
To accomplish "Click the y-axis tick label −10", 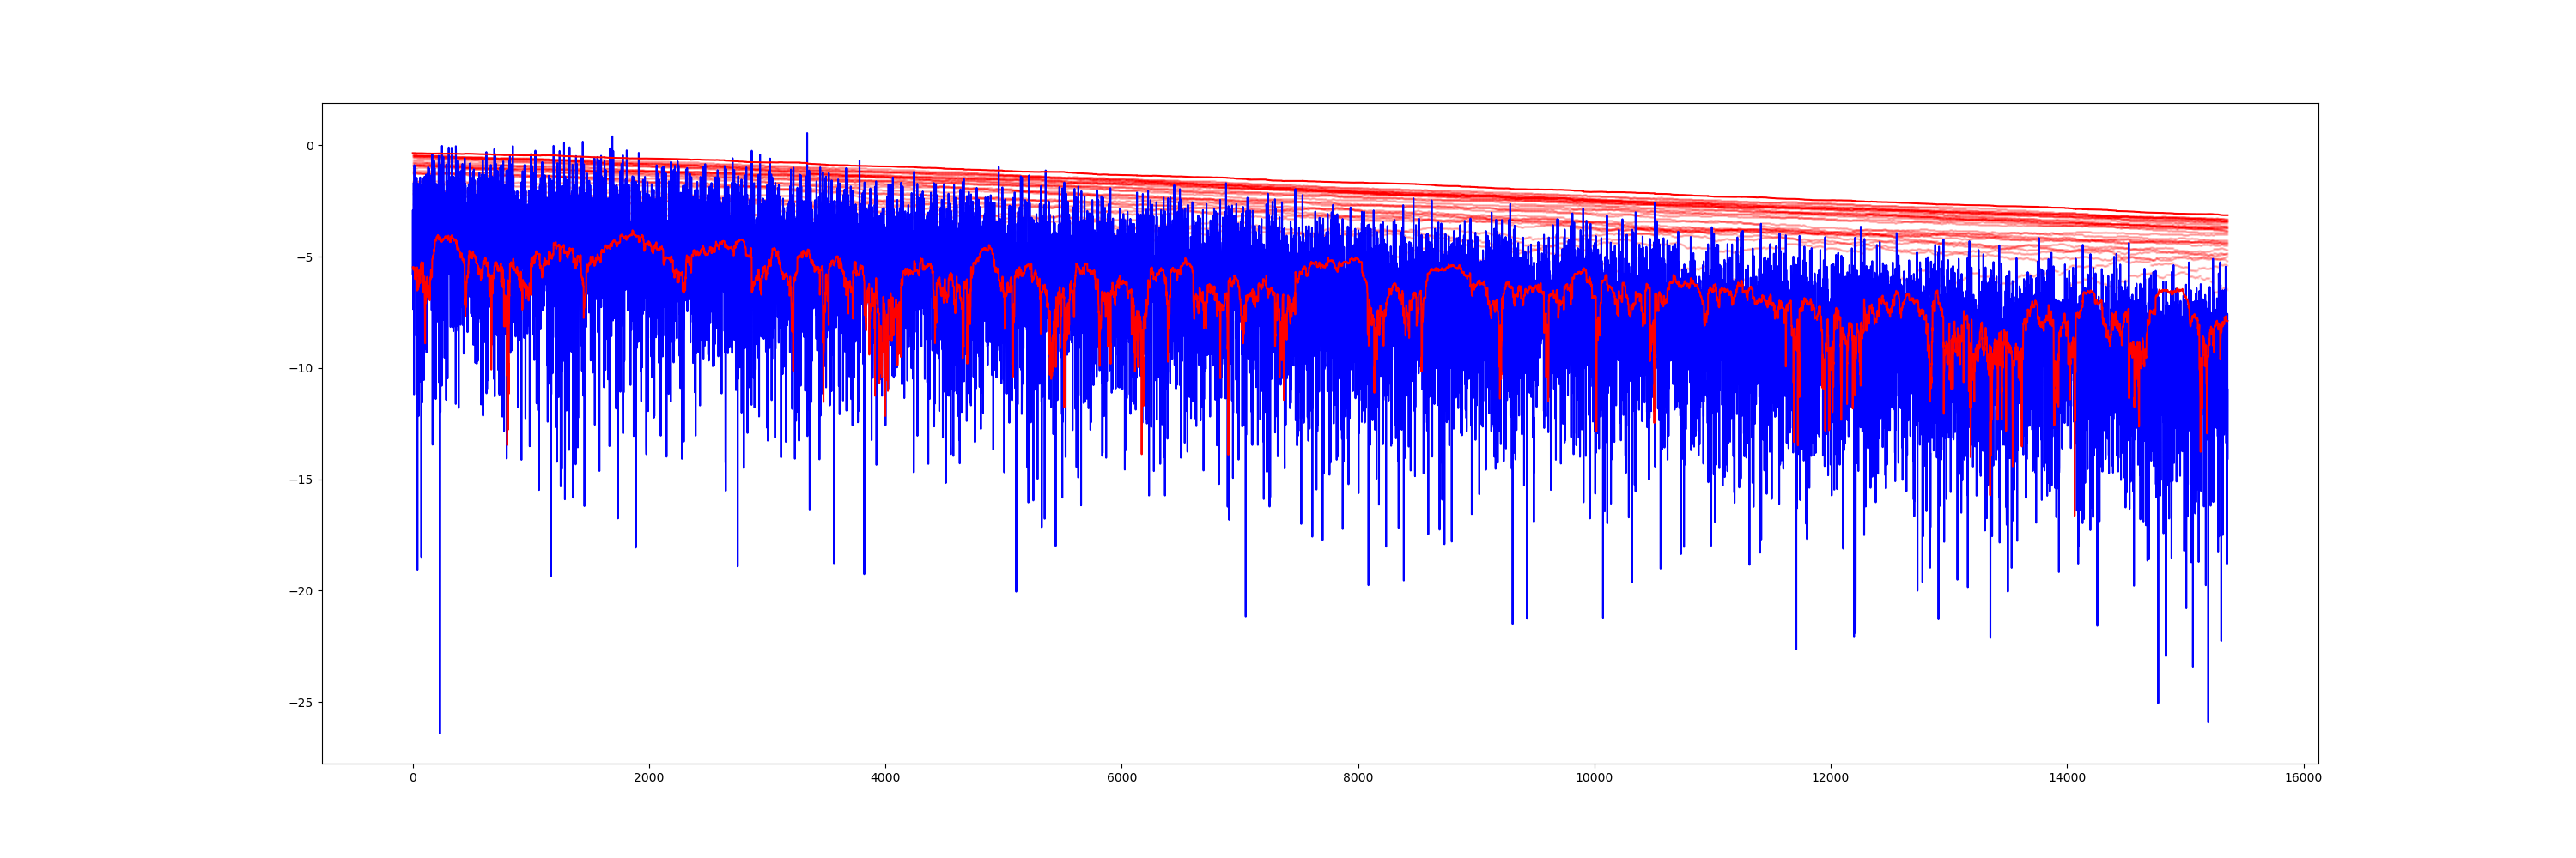I will pyautogui.click(x=302, y=369).
